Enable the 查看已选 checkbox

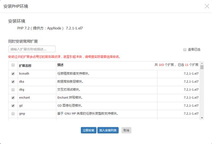click(x=185, y=50)
